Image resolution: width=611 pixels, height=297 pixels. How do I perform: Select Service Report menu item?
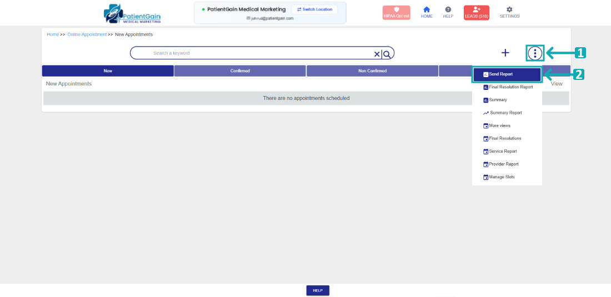click(x=507, y=152)
